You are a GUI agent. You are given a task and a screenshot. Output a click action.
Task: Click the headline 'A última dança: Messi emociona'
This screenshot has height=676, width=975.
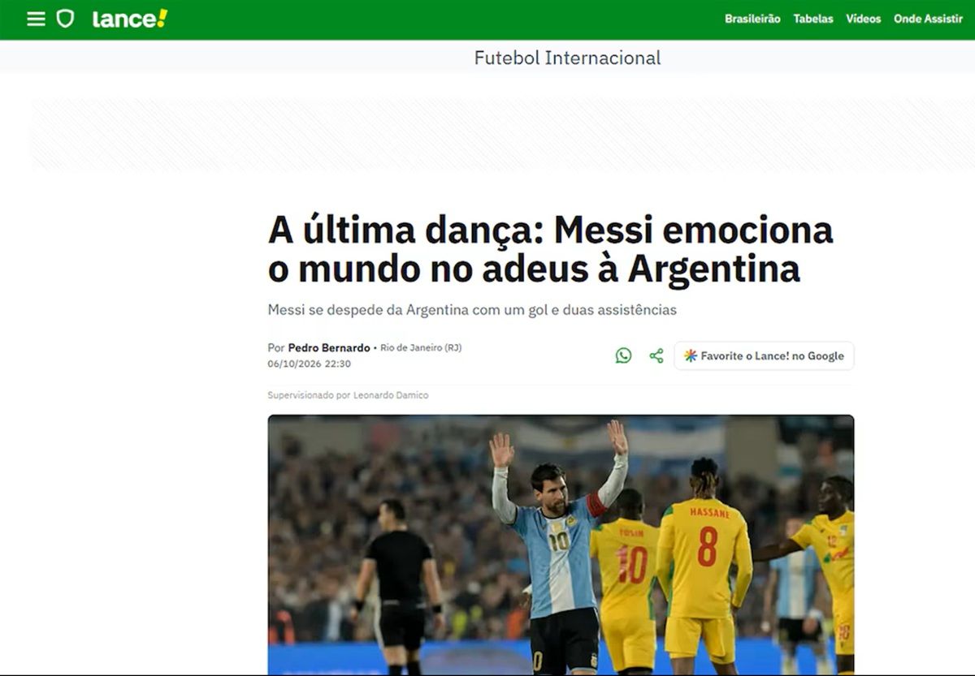[x=550, y=230]
